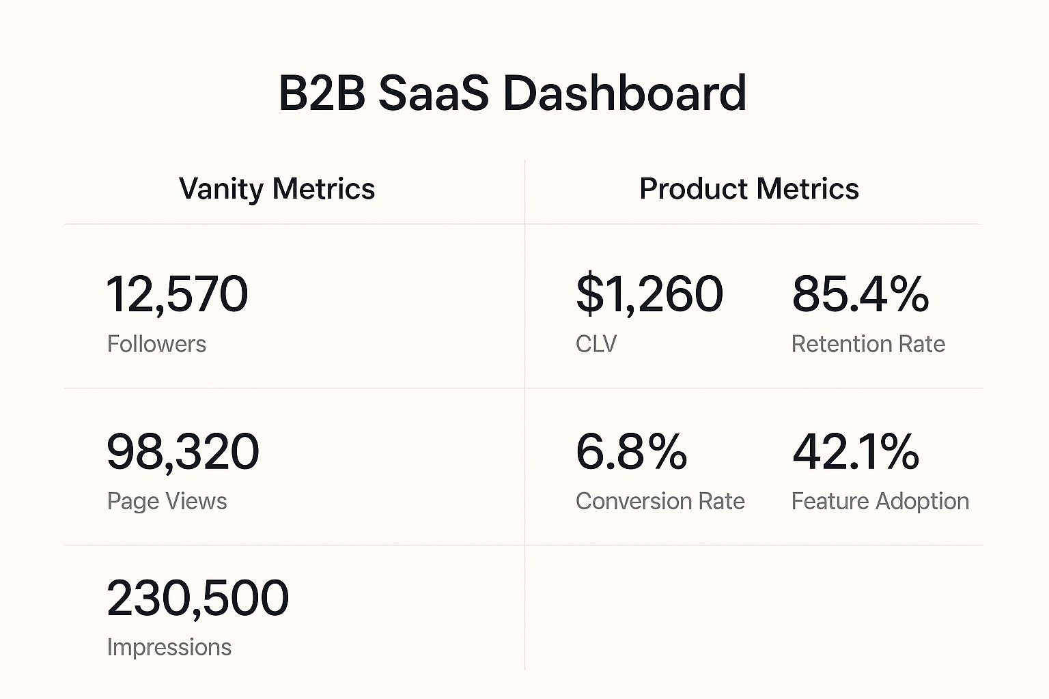This screenshot has width=1049, height=699.
Task: Click the 6.8% conversion value
Action: pyautogui.click(x=631, y=452)
